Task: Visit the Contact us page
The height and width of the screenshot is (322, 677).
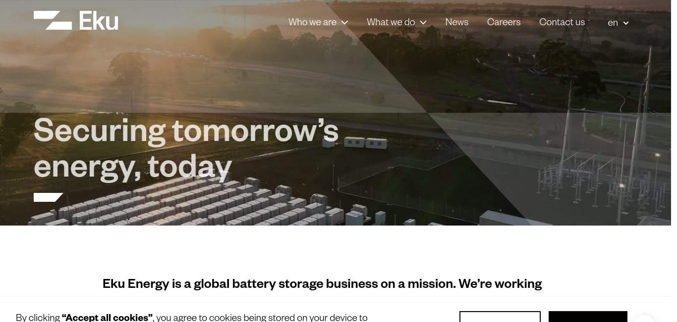Action: click(562, 22)
